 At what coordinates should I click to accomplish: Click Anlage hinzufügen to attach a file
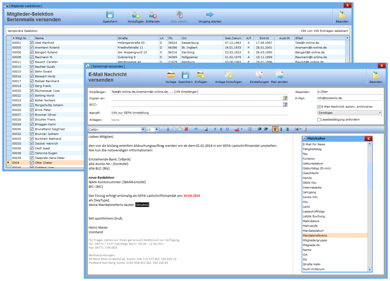pyautogui.click(x=228, y=75)
